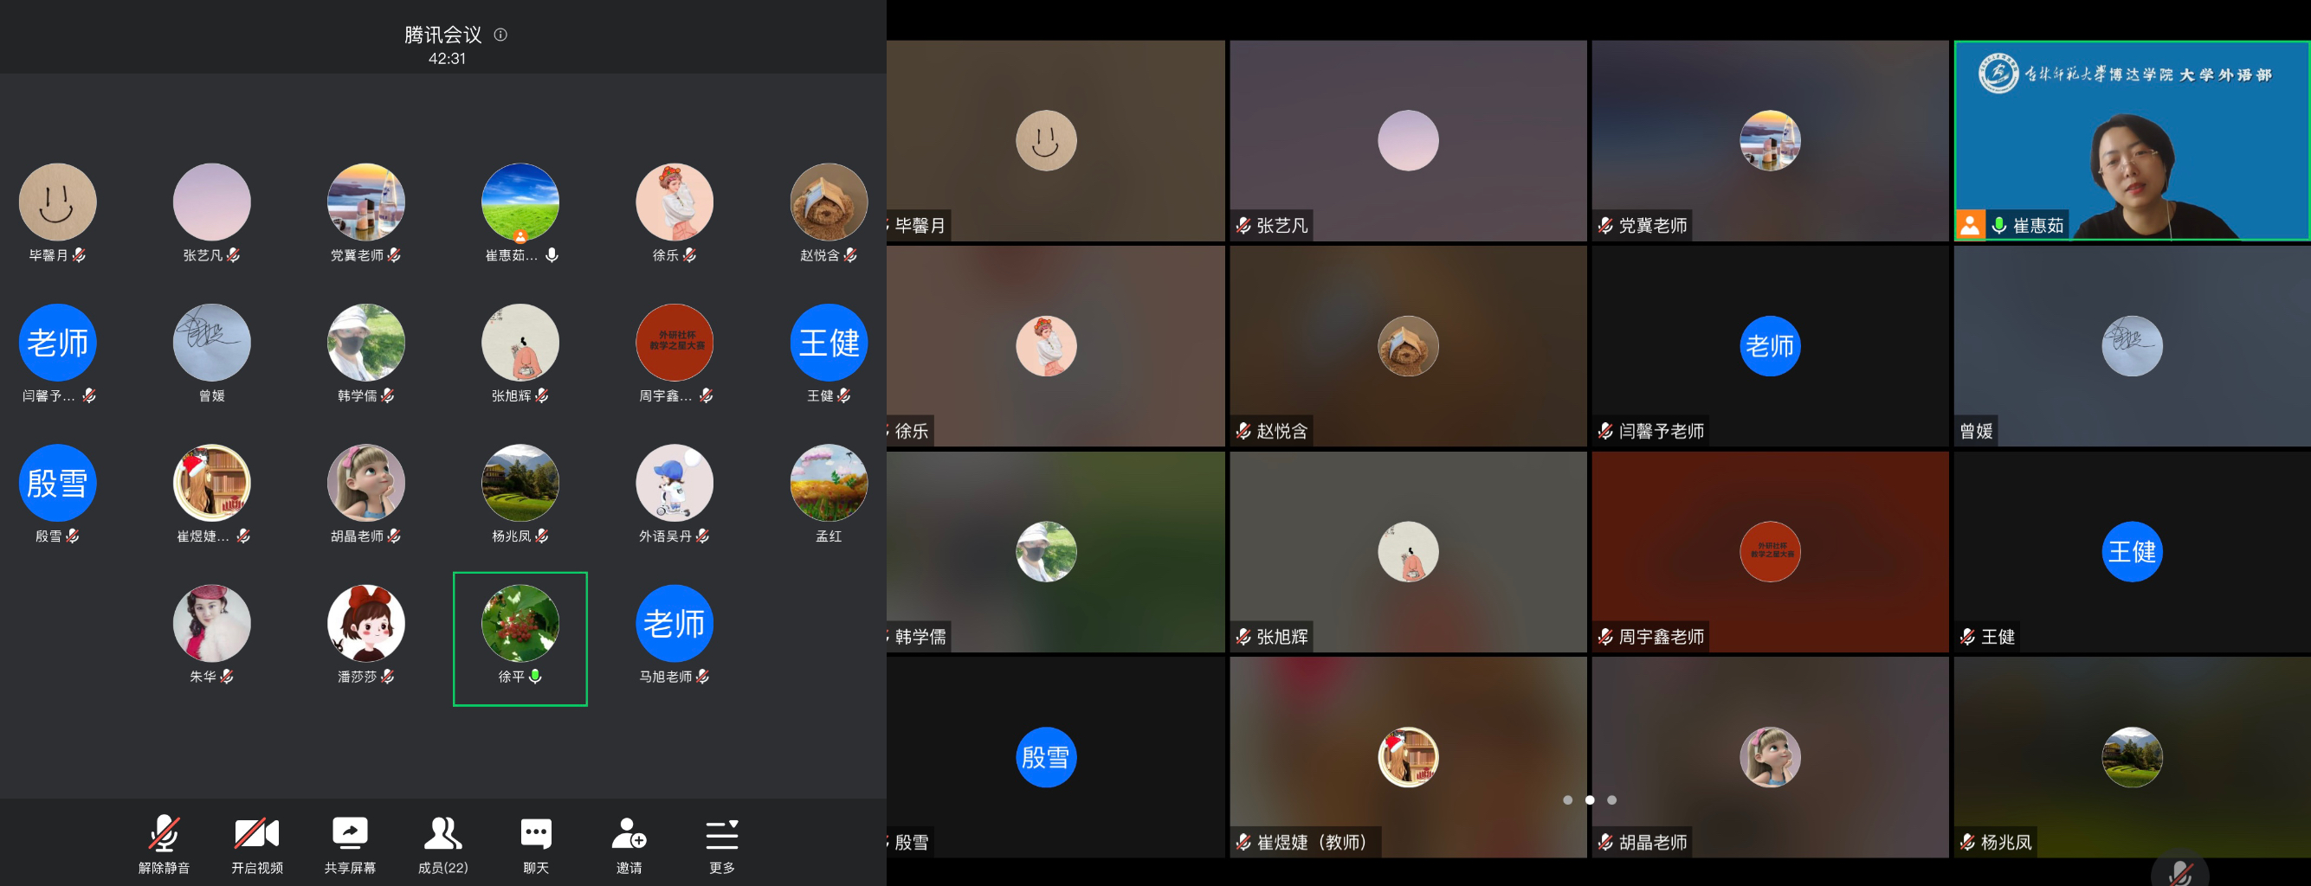Screen dimensions: 2311x886
Task: Click 殷雪's blue avatar in left grid
Action: (x=57, y=484)
